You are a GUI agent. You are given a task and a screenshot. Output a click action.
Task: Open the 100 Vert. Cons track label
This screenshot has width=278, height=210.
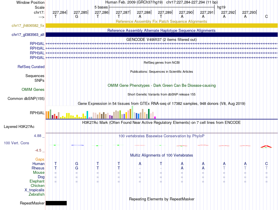pos(16,143)
